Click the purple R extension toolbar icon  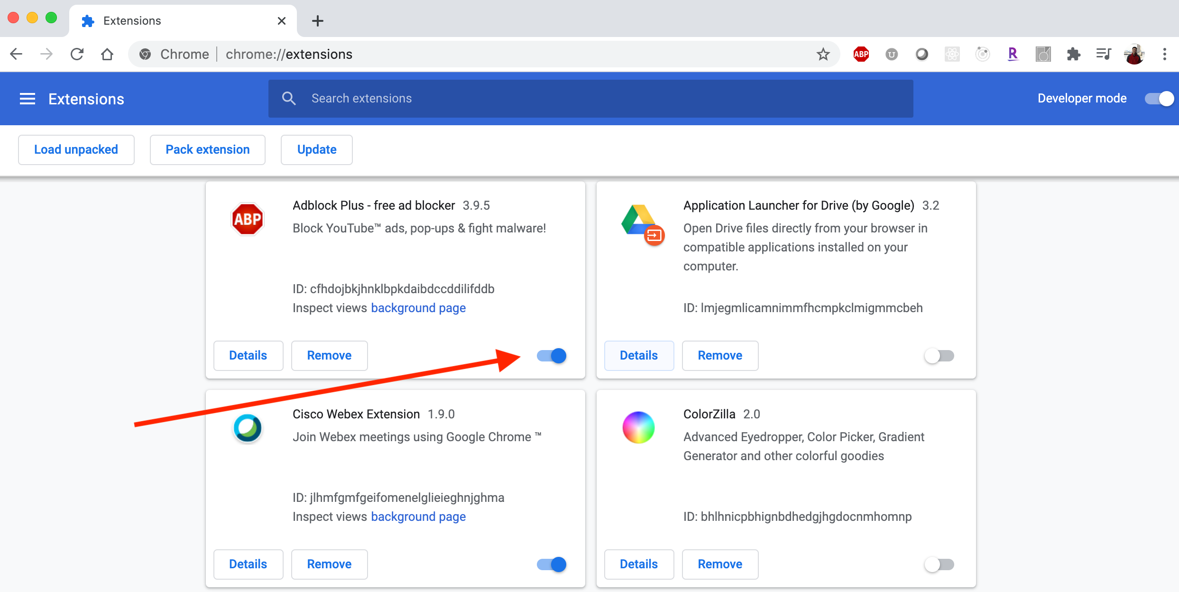[1013, 54]
